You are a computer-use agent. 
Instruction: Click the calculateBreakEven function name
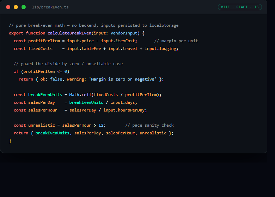(x=69, y=33)
